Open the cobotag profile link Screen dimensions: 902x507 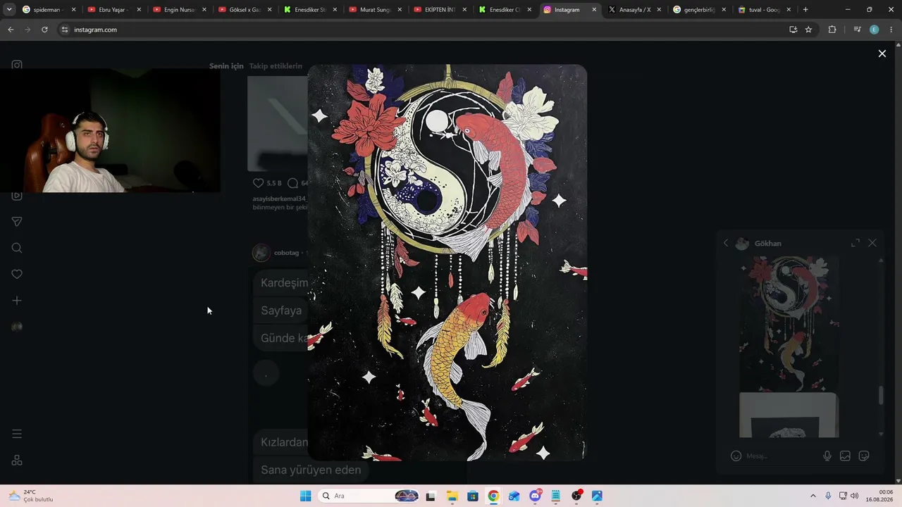point(287,253)
